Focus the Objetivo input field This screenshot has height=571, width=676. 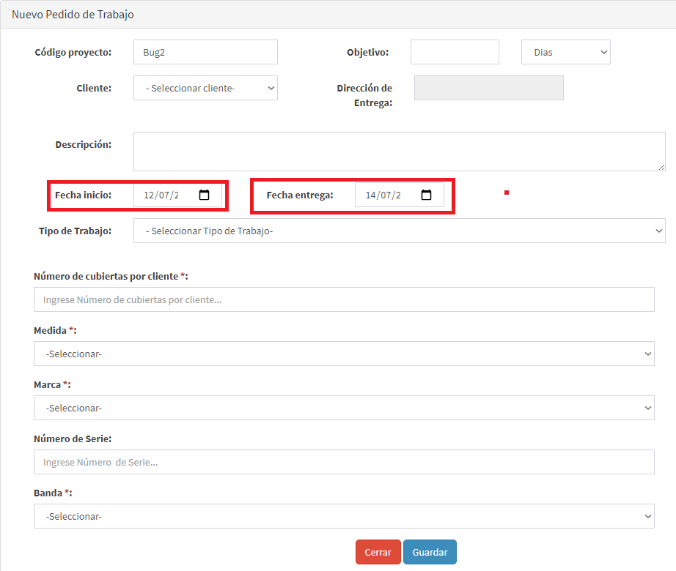(x=455, y=52)
